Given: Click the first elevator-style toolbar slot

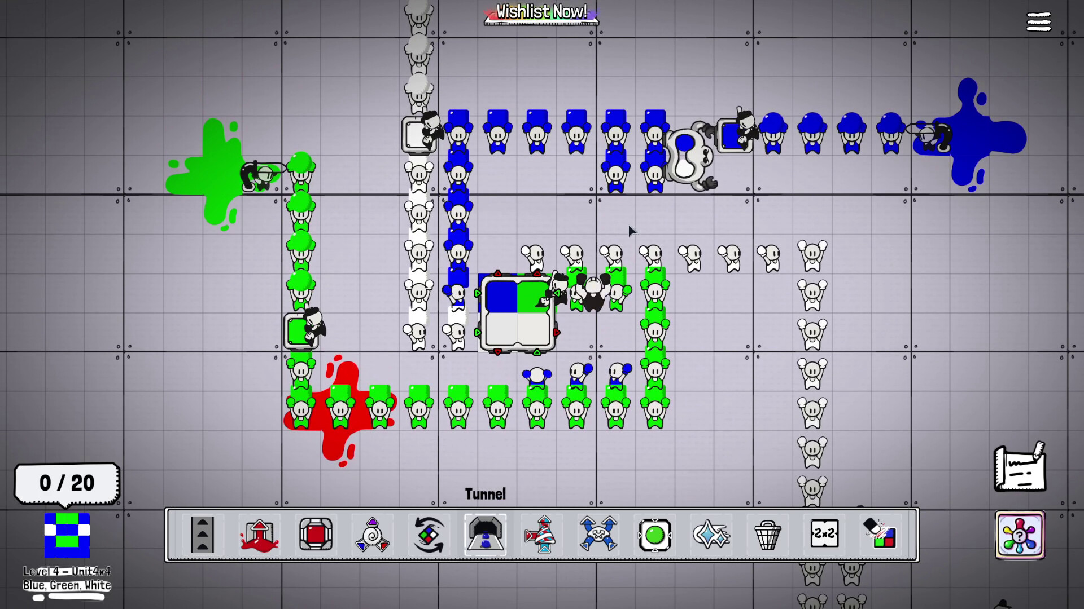Looking at the screenshot, I should coord(202,535).
